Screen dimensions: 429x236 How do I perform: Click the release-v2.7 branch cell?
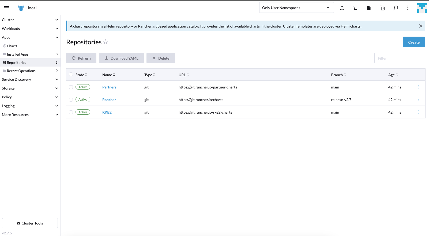click(341, 100)
